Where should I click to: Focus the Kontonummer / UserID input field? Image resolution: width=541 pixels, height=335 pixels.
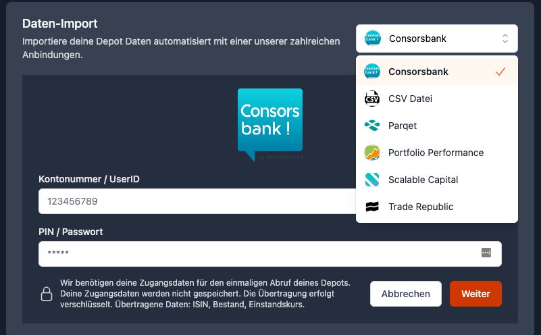[x=197, y=201]
